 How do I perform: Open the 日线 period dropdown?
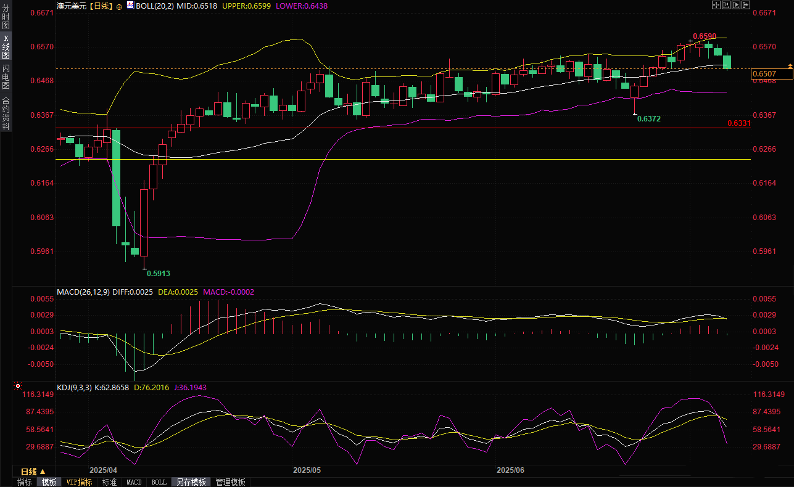33,472
